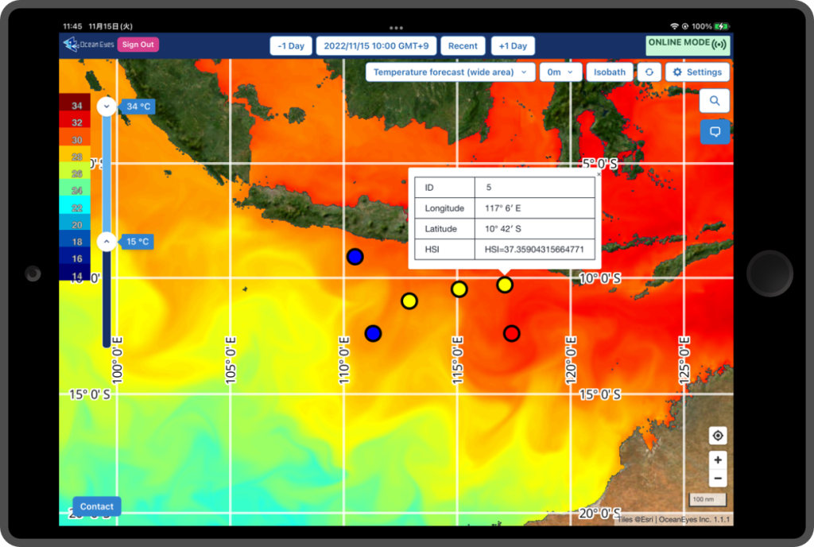Select the yellow marker under the popup
This screenshot has width=814, height=547.
click(505, 285)
